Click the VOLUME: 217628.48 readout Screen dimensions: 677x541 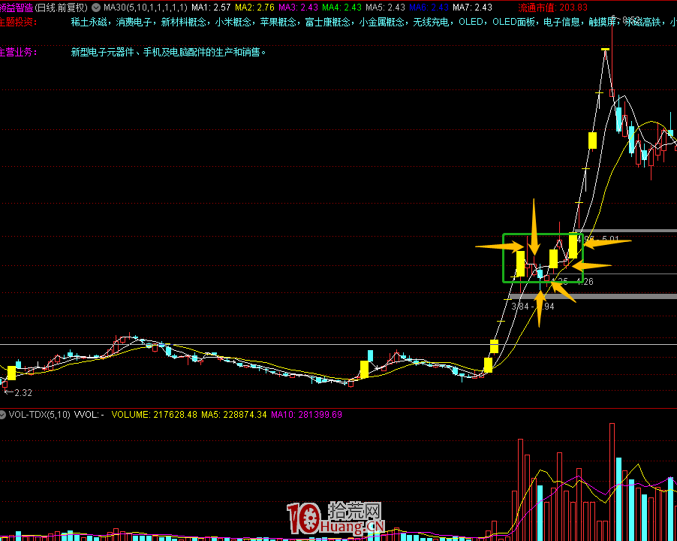(154, 415)
